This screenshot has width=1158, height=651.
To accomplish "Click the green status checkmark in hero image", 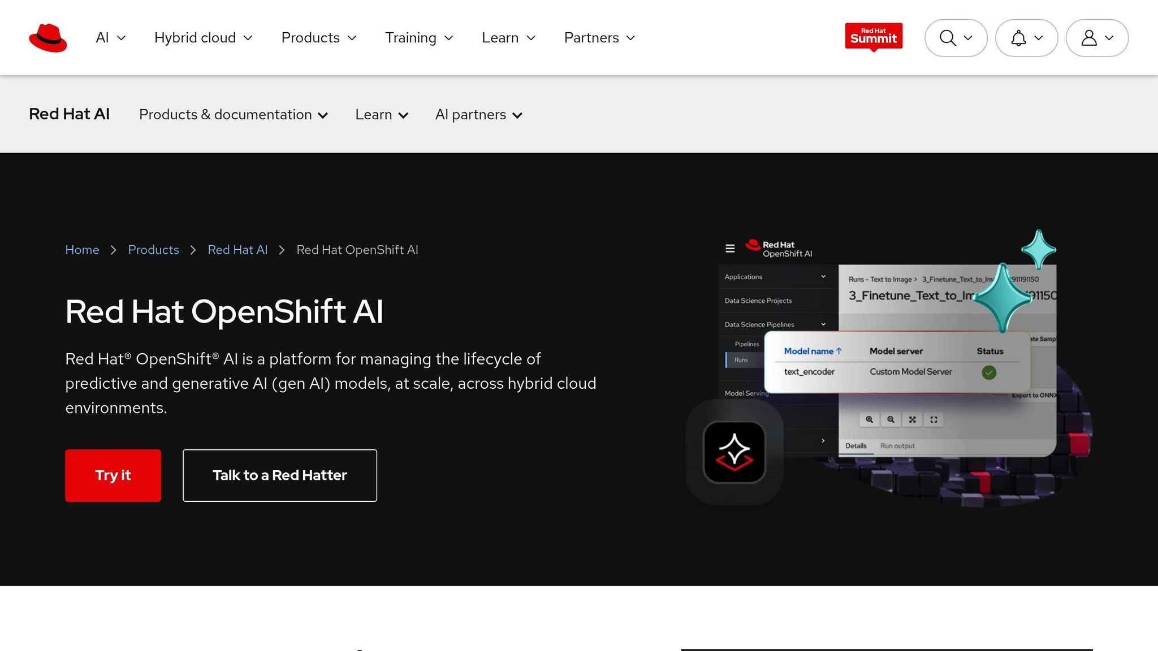I will (989, 372).
